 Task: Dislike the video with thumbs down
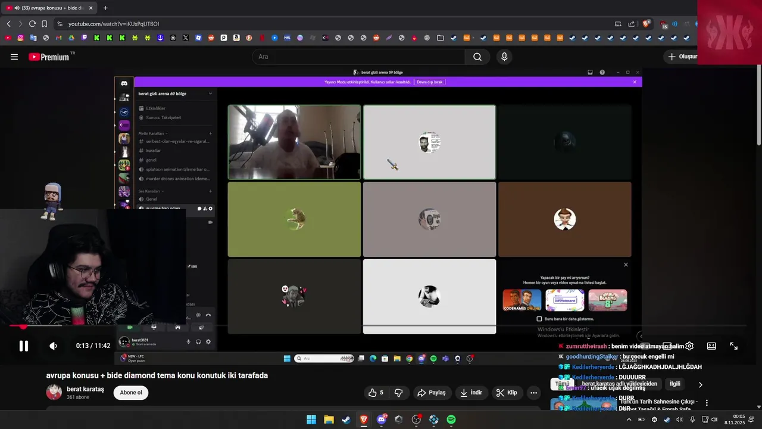[x=399, y=393]
